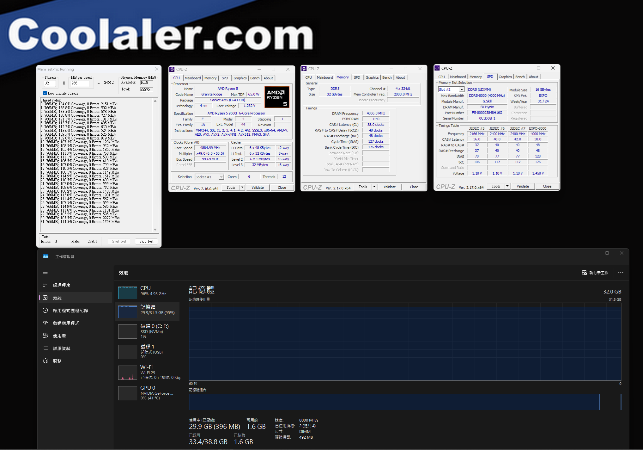643x450 pixels.
Task: Open the Details page icon in sidebar
Action: point(45,348)
